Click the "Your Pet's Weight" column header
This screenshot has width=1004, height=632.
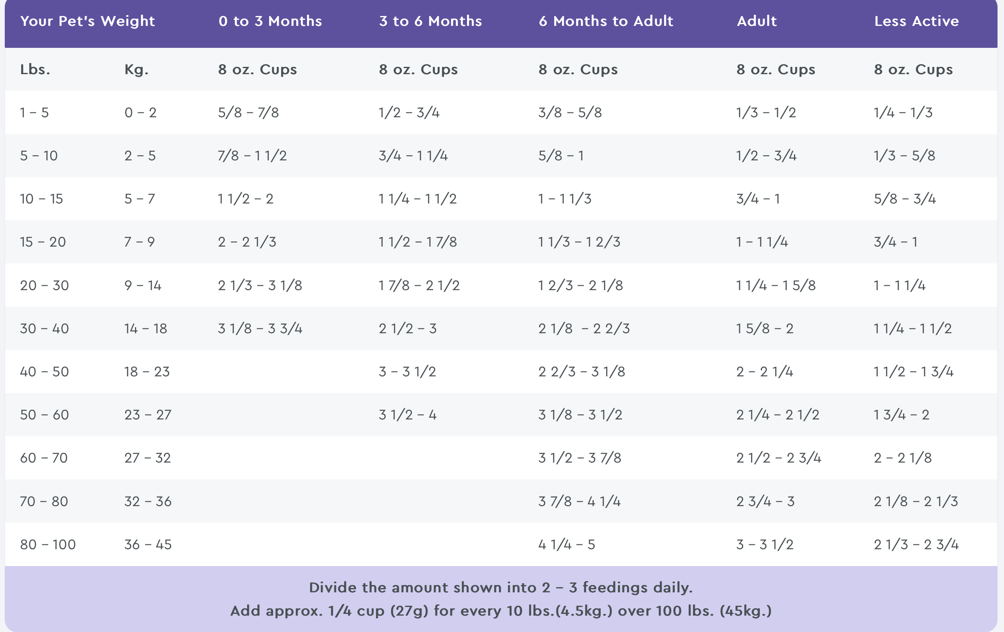88,21
